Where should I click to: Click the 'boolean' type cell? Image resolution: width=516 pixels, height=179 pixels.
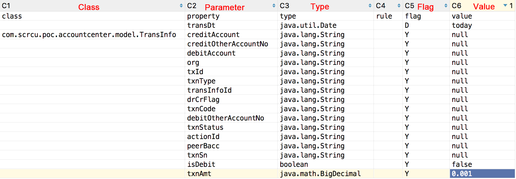click(326, 164)
